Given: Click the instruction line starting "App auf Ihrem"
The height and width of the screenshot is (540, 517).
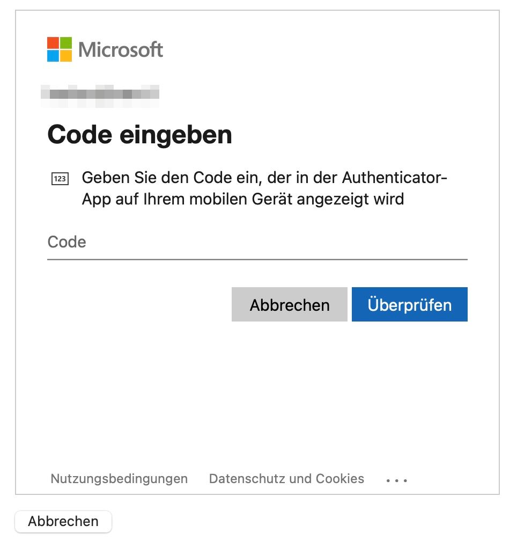Looking at the screenshot, I should coord(243,199).
